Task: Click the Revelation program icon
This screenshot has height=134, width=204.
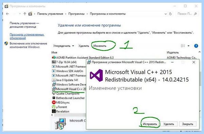Action: pyautogui.click(x=54, y=111)
